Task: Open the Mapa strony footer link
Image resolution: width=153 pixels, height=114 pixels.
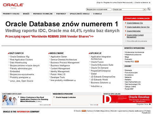Action: 105,111
